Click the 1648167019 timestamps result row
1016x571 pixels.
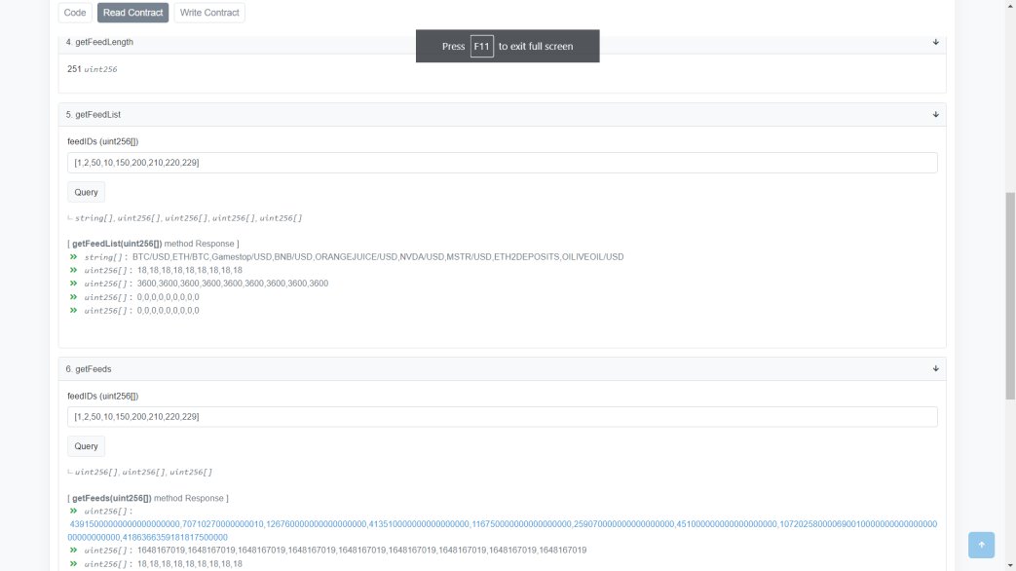(361, 551)
